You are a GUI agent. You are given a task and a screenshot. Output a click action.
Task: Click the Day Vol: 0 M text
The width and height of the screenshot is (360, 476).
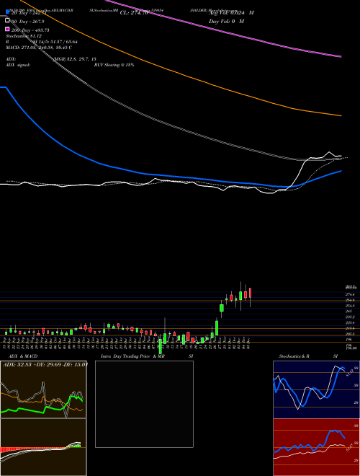226,22
